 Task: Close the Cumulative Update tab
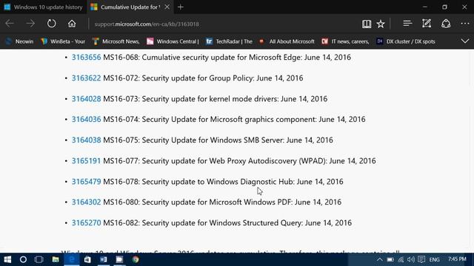167,7
